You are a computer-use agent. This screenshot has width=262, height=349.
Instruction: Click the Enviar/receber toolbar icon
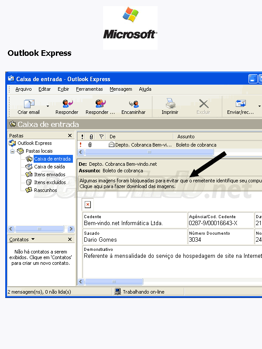pyautogui.click(x=241, y=103)
